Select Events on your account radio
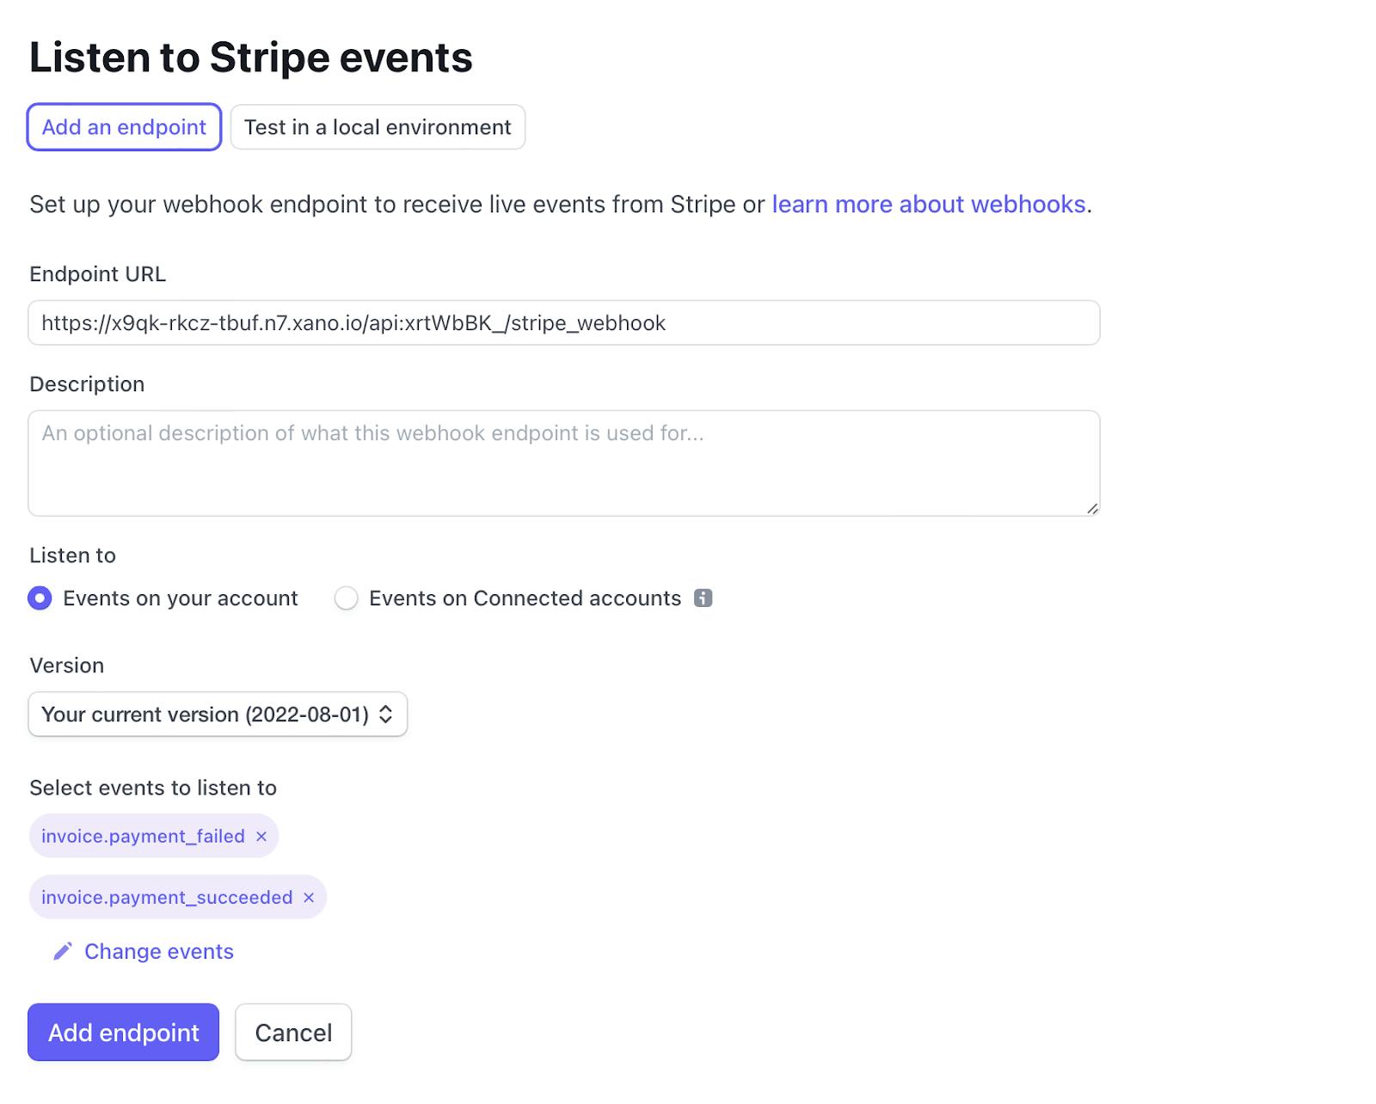This screenshot has width=1376, height=1104. 40,598
